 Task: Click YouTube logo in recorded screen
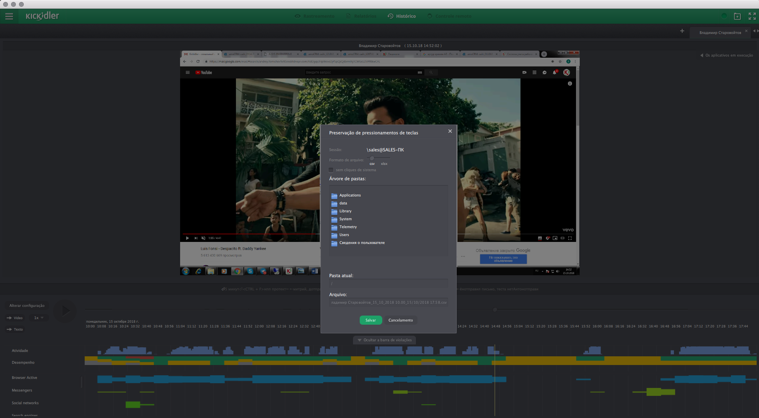pyautogui.click(x=204, y=72)
